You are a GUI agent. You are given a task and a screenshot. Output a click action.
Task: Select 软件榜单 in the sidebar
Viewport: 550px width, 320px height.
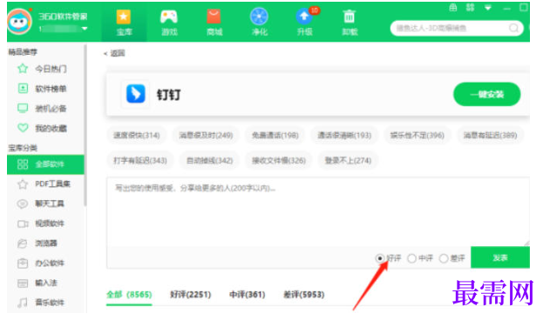point(45,89)
